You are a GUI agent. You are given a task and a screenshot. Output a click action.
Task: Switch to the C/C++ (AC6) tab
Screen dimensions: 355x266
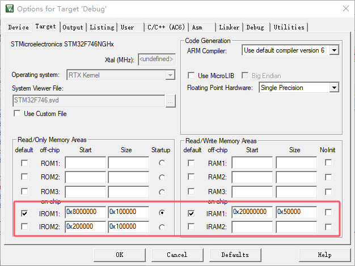pos(167,27)
